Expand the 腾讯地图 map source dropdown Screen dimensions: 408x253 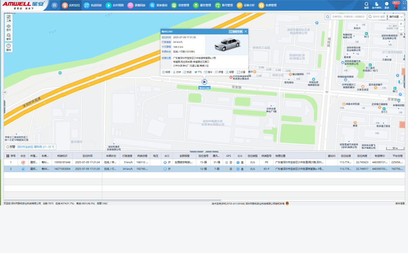(396, 17)
